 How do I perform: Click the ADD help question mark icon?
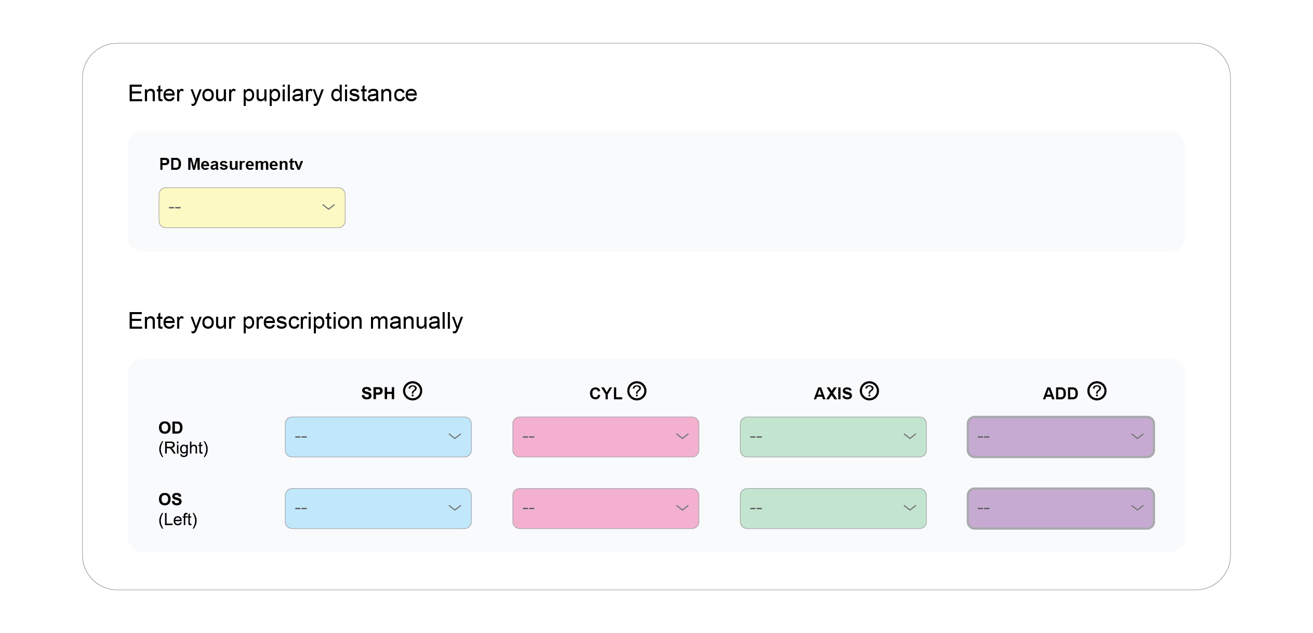click(1096, 391)
